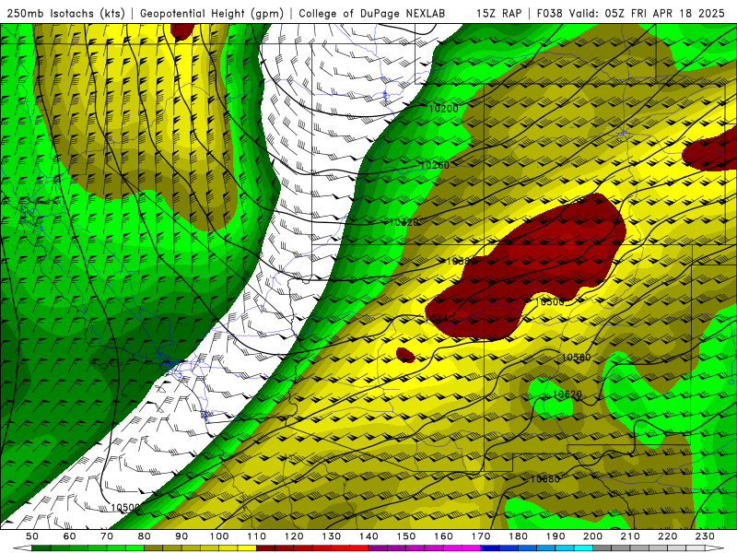Click the 160 value on the color scale
The height and width of the screenshot is (553, 737).
pos(443,536)
